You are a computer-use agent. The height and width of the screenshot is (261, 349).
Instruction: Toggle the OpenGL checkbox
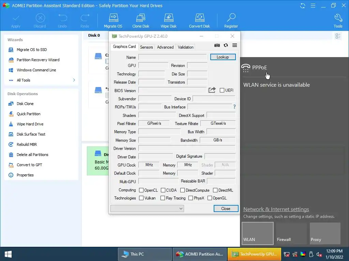click(210, 198)
